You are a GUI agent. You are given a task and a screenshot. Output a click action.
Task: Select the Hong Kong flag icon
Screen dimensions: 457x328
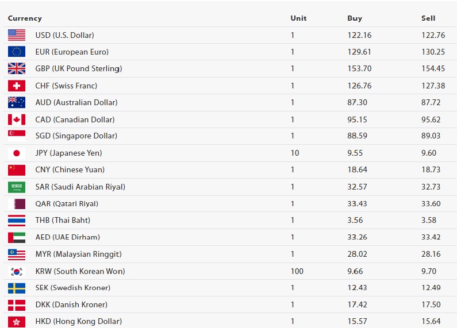tap(17, 322)
